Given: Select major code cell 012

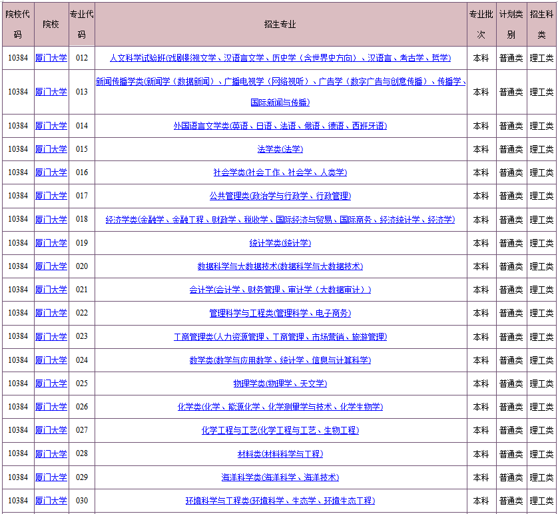Looking at the screenshot, I should (x=82, y=58).
